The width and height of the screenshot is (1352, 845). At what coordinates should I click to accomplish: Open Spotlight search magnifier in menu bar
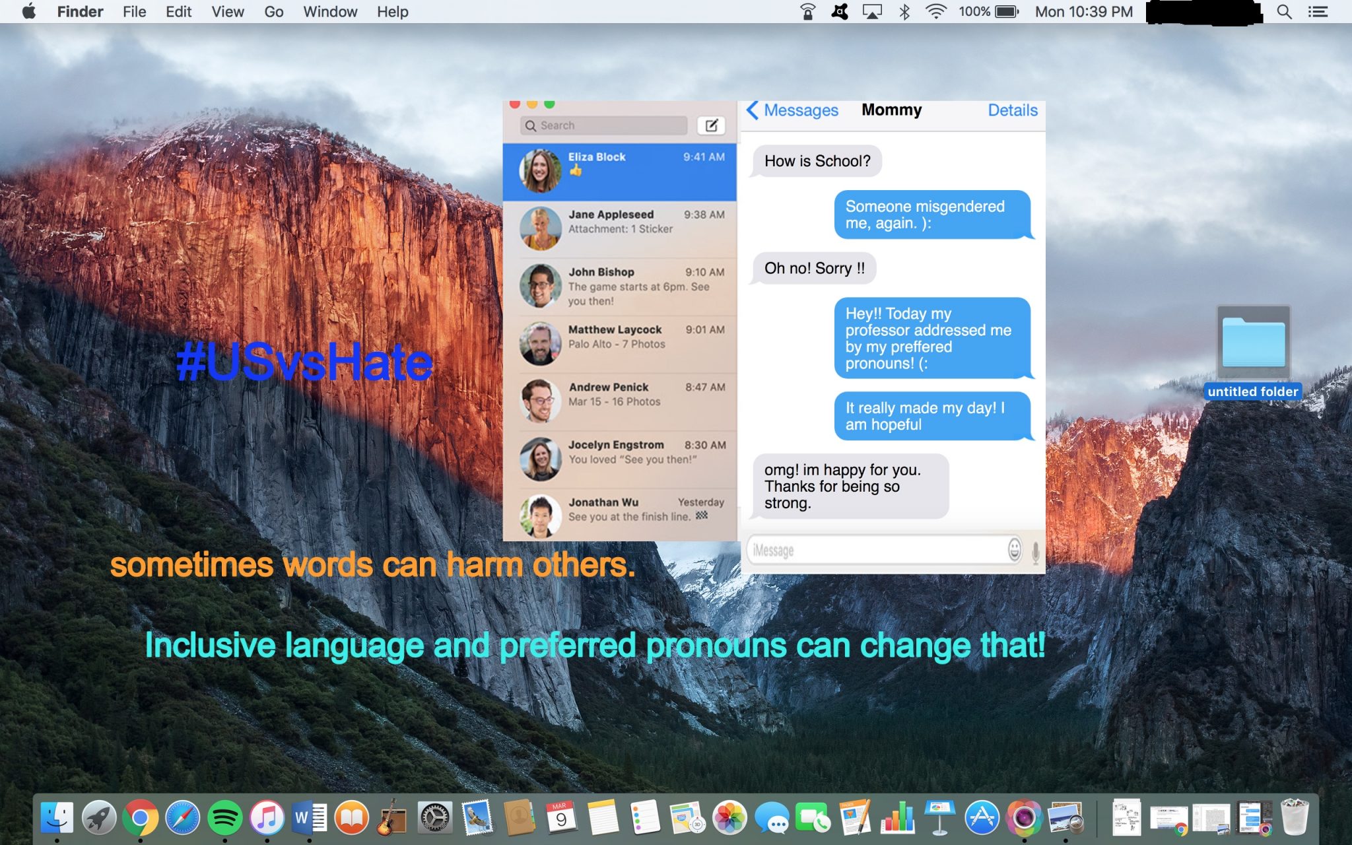click(1284, 12)
